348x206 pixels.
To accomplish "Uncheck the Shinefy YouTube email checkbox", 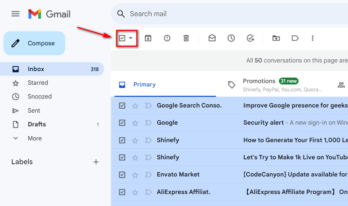I will (122, 158).
